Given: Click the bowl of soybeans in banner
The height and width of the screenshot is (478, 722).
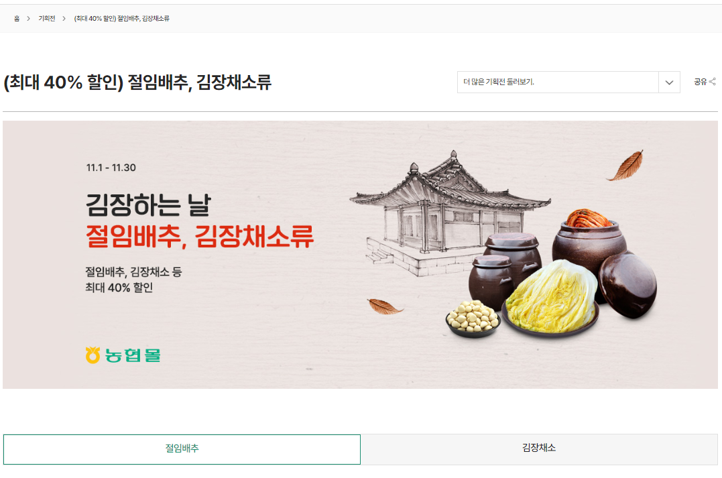Looking at the screenshot, I should pyautogui.click(x=473, y=318).
